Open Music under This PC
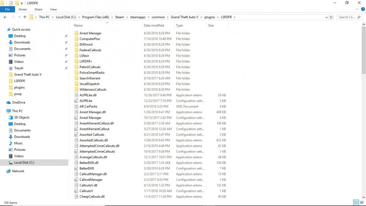 click(x=18, y=143)
